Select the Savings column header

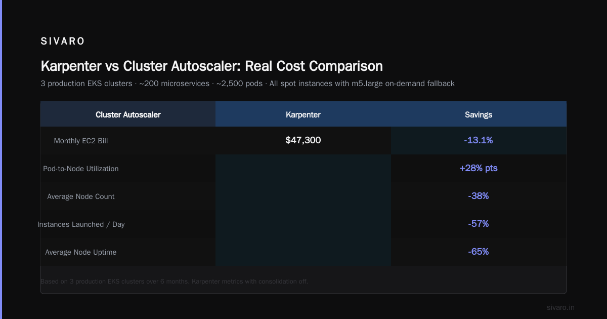(x=479, y=114)
